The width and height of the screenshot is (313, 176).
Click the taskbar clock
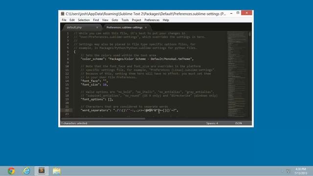pyautogui.click(x=301, y=171)
